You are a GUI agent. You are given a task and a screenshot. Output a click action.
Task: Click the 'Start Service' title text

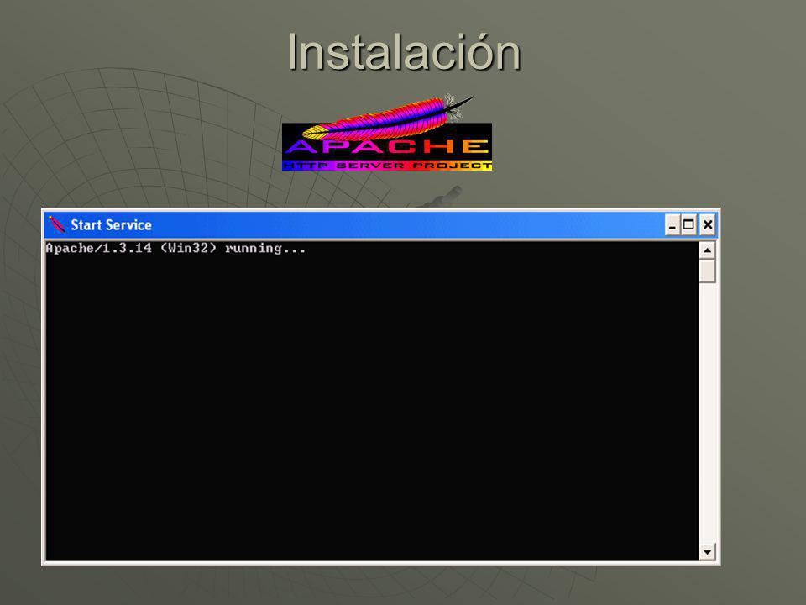point(111,225)
